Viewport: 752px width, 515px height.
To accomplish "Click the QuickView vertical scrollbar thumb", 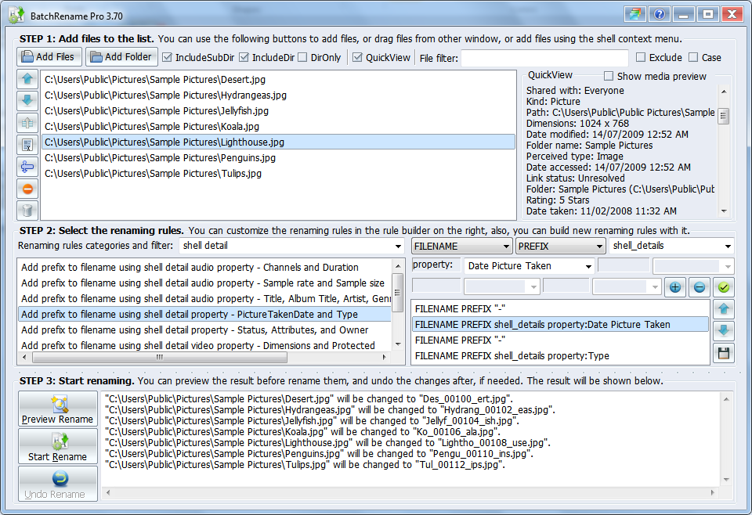I will pyautogui.click(x=724, y=116).
